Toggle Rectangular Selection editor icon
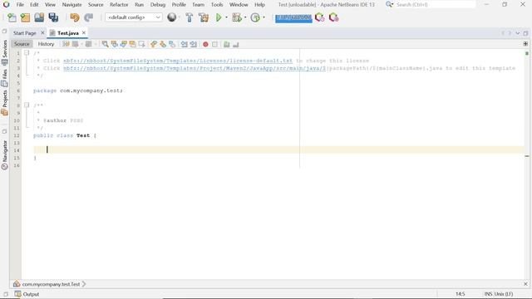532x299 pixels. (142, 44)
